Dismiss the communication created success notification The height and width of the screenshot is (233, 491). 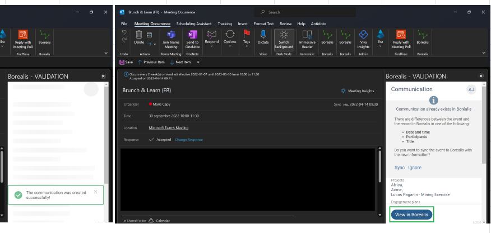pos(95,192)
